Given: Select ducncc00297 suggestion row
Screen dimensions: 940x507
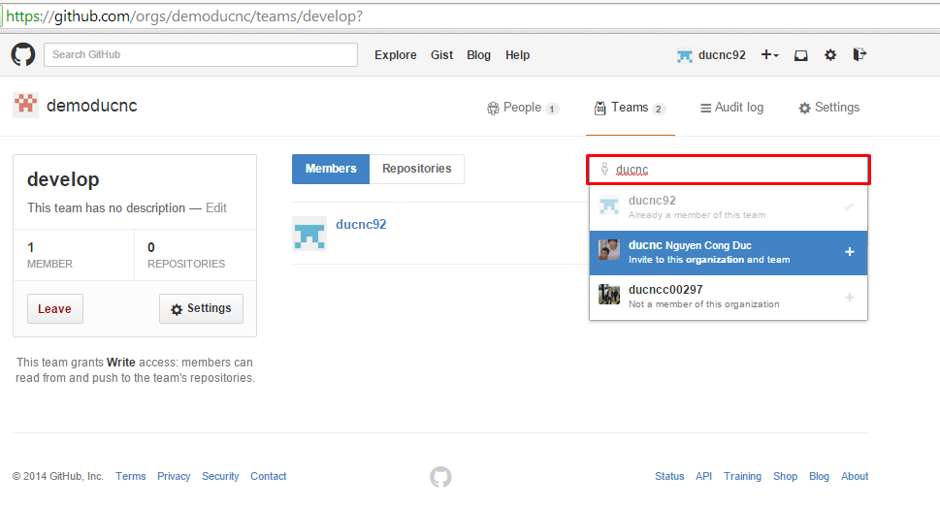Looking at the screenshot, I should pyautogui.click(x=729, y=298).
